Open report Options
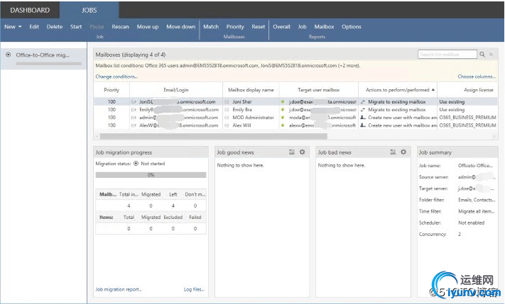Screen dimensions: 505x304 352,27
